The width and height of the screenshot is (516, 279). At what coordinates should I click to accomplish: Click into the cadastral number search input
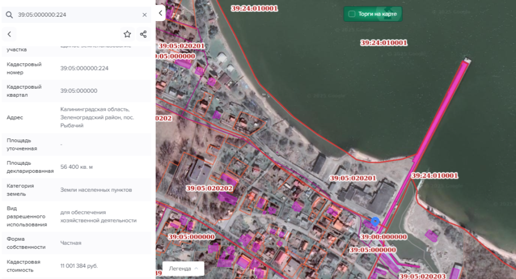tap(76, 15)
